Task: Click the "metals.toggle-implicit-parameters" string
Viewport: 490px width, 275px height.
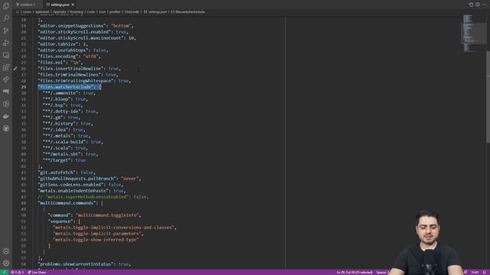Action: 97,234
